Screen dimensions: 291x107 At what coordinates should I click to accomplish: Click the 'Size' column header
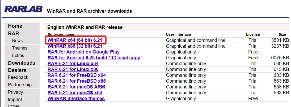[x=282, y=34]
